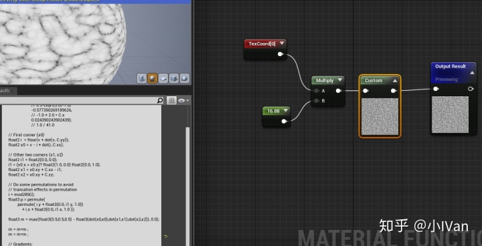This screenshot has width=482, height=246.
Task: Click the search magnifier icon in details
Action: pyautogui.click(x=160, y=100)
